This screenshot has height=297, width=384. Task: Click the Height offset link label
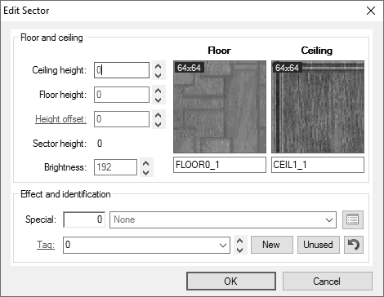60,119
